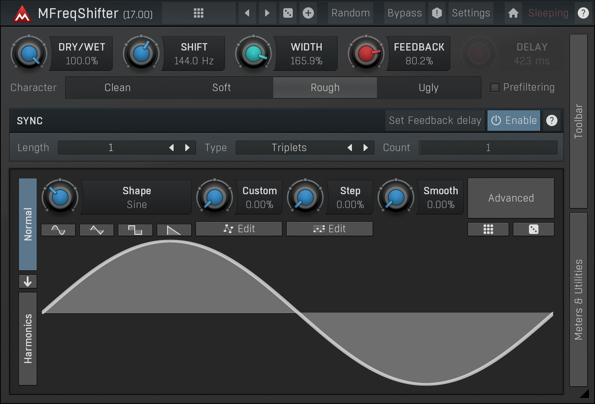The image size is (595, 404).
Task: Switch Sync Type to next option
Action: (366, 148)
